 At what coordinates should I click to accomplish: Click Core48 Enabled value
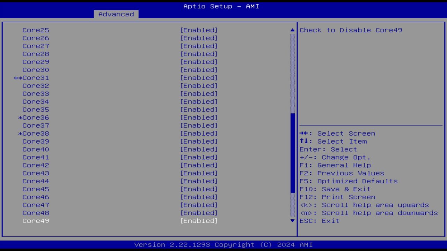199,213
